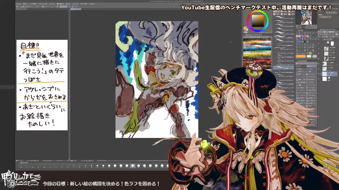The image size is (339, 190).
Task: Select the canvas document tab
Action: (76, 9)
